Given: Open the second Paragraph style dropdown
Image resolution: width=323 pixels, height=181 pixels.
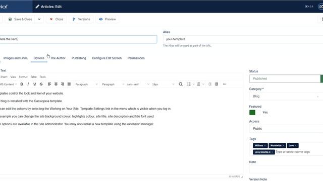Looking at the screenshot, I should (113, 84).
